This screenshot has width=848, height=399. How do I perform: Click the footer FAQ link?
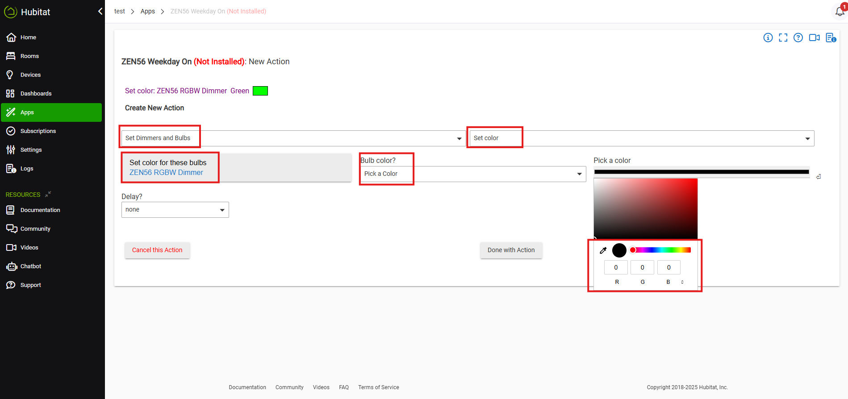344,387
